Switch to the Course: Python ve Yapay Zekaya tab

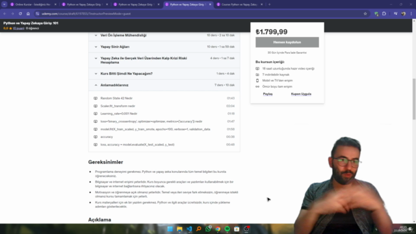click(x=239, y=5)
